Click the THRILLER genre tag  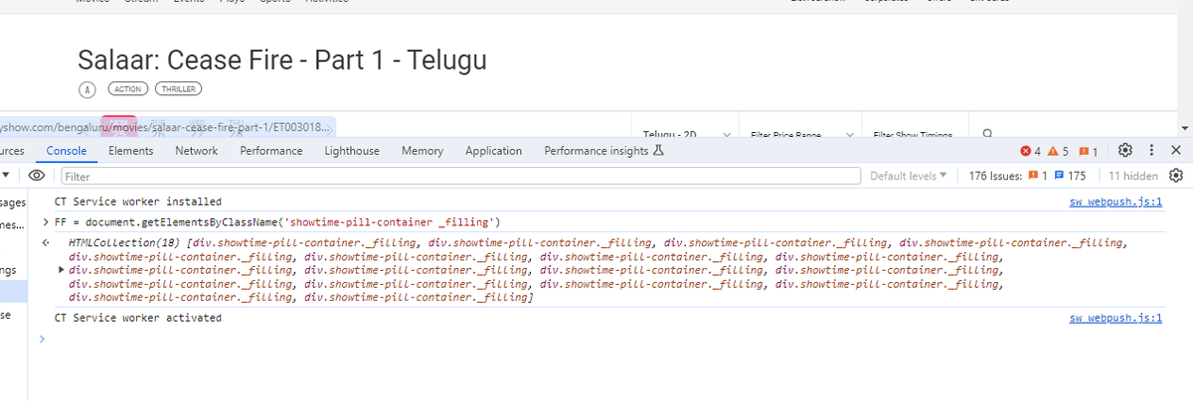coord(178,89)
